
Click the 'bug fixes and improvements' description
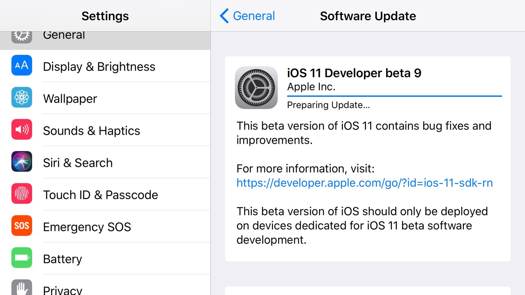[364, 133]
